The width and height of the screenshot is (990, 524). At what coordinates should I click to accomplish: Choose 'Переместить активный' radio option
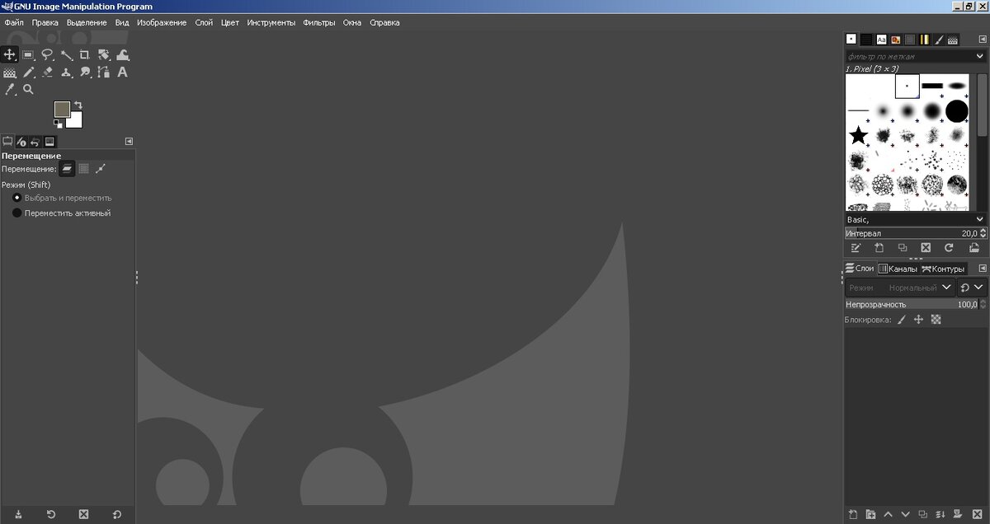click(x=61, y=213)
